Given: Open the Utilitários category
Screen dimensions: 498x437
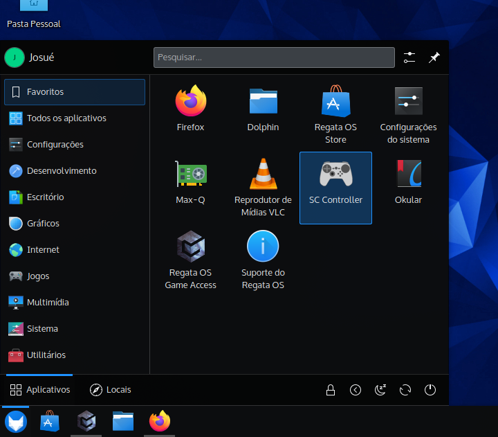Looking at the screenshot, I should tap(75, 355).
